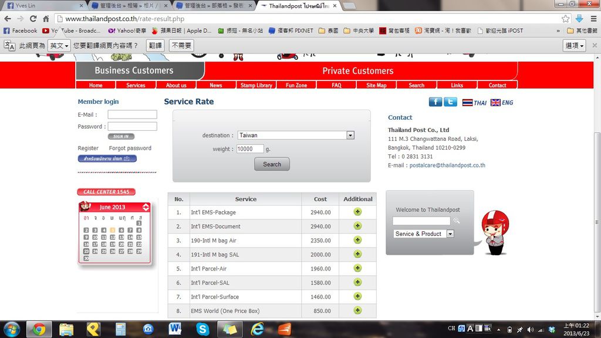Open Services in the navigation bar

pos(136,85)
